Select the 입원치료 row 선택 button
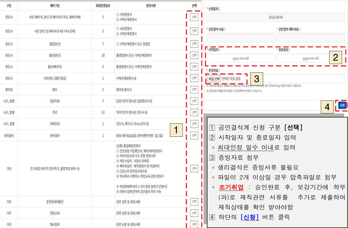The image size is (348, 228). click(x=194, y=101)
